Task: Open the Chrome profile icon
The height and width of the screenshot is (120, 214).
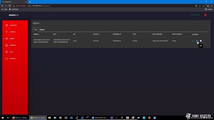Action: pos(208,6)
